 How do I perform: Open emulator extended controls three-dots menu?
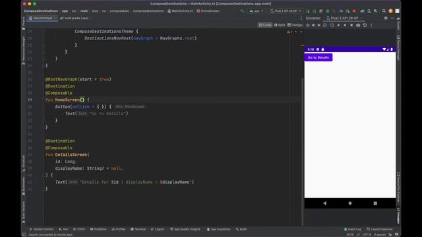tap(371, 25)
